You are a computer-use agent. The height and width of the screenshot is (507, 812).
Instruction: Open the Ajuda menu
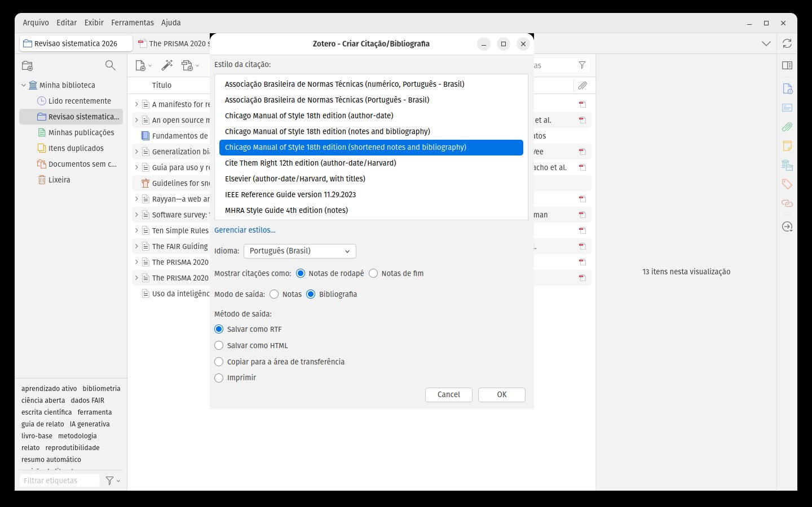pos(171,23)
